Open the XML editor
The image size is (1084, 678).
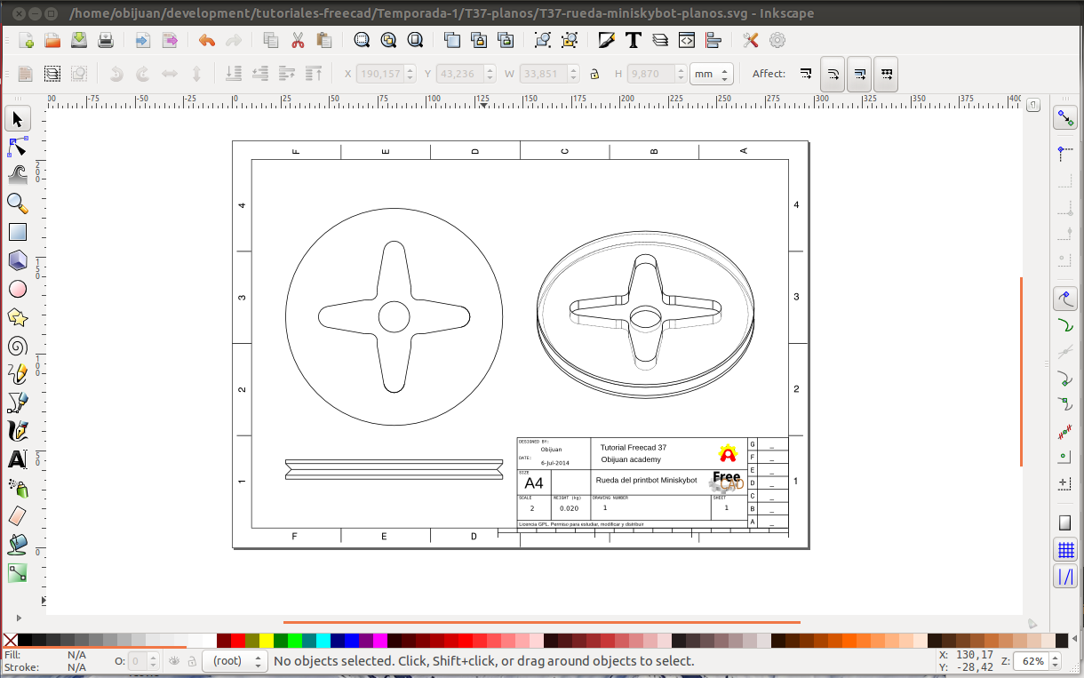click(687, 40)
